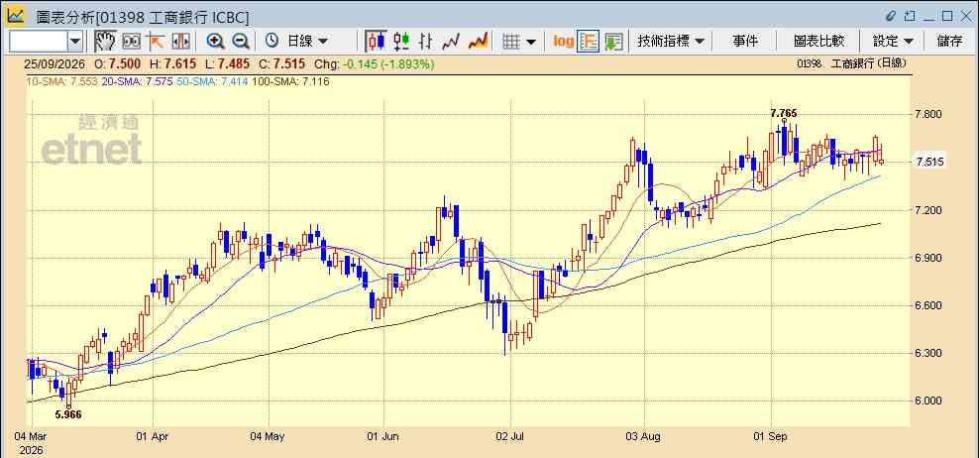Close the chart analysis window

(x=966, y=16)
